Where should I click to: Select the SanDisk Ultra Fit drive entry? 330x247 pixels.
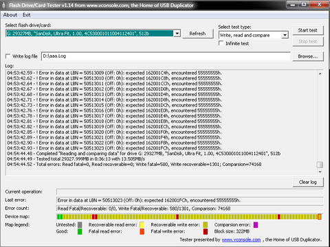89,34
